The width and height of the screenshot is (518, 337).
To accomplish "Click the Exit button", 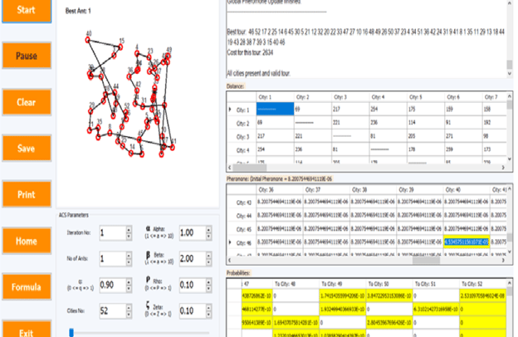I will (27, 330).
